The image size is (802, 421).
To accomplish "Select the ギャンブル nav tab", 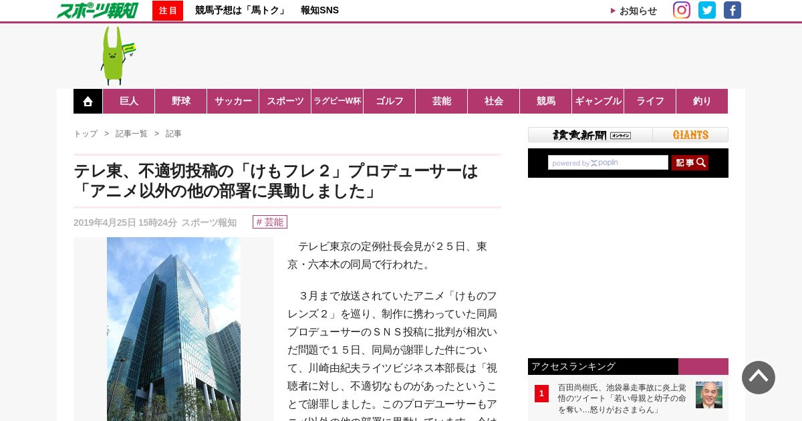I will (598, 102).
